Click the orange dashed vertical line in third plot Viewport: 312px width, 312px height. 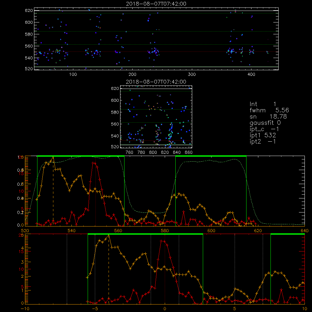click(x=53, y=192)
